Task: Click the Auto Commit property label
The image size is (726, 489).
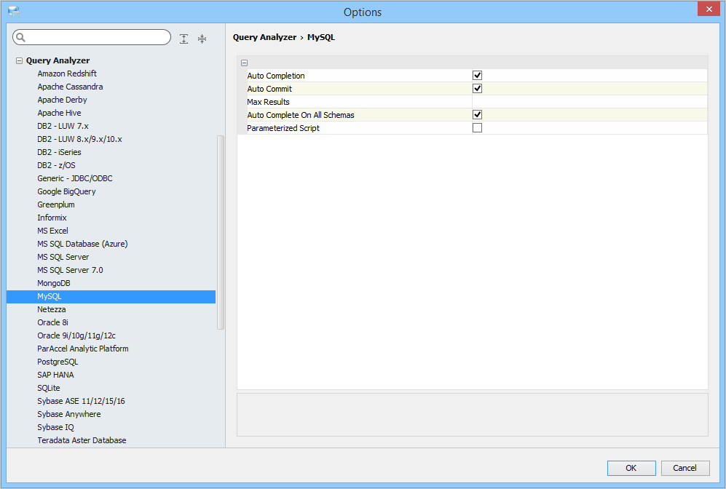Action: 269,89
